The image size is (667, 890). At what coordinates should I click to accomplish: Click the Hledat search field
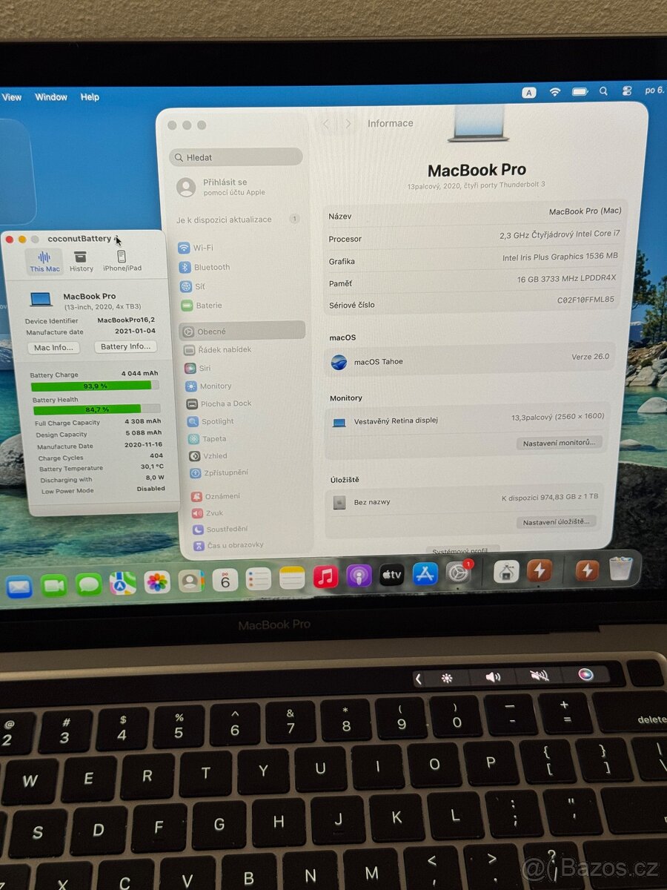point(236,156)
